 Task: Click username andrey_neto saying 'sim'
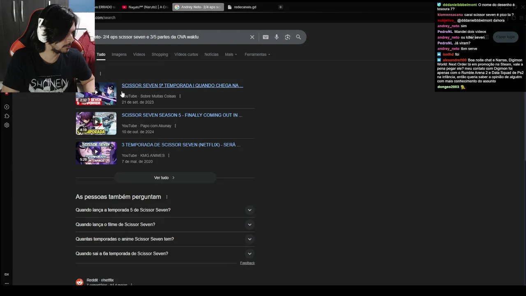coord(448,26)
